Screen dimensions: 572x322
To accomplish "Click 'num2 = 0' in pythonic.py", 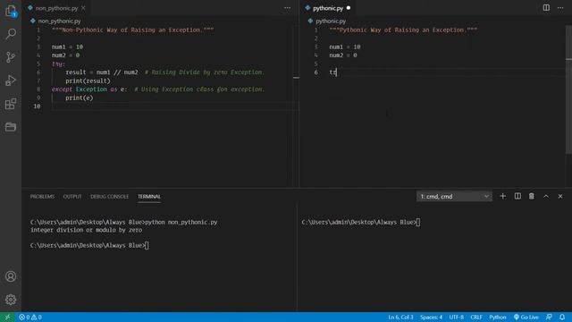I will click(x=343, y=55).
